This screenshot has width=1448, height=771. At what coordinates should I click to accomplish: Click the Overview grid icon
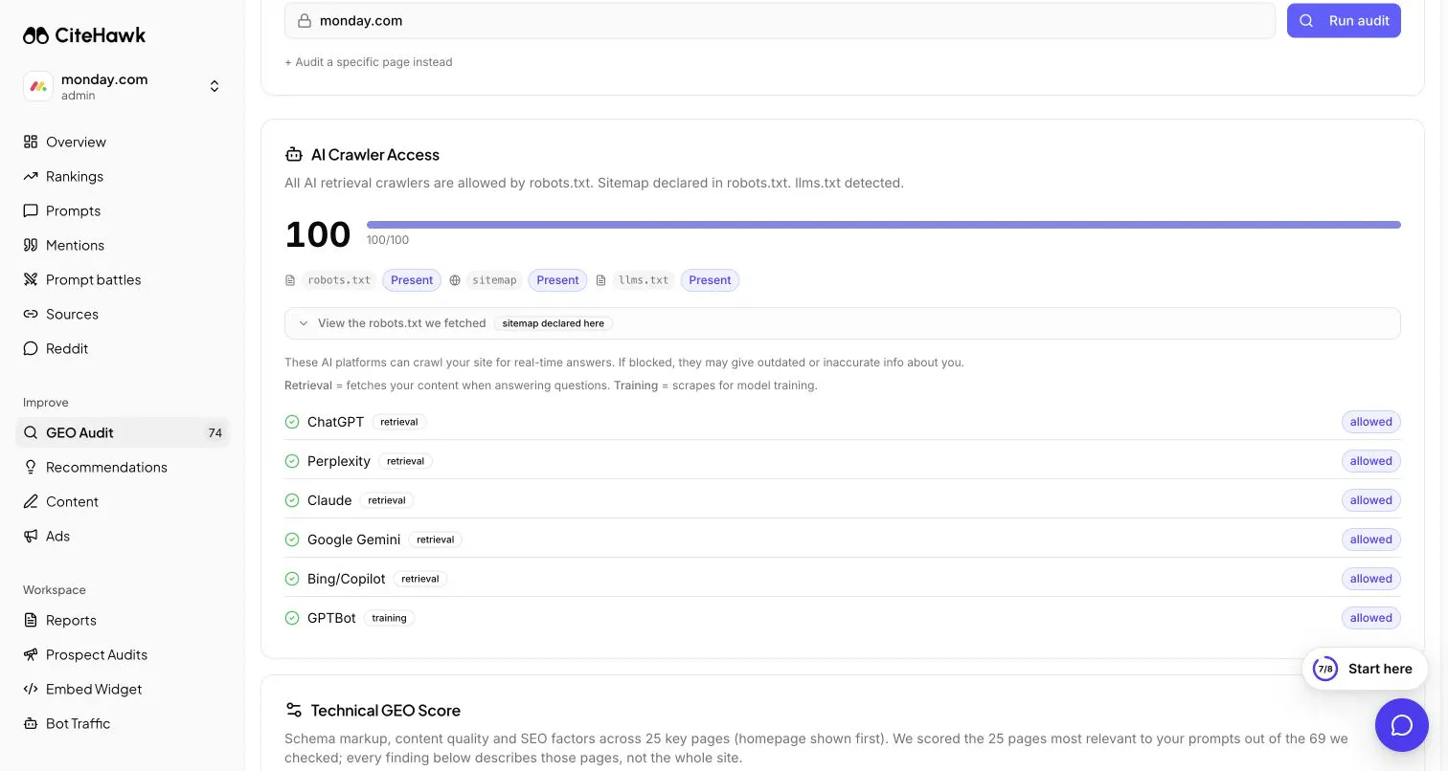pos(31,142)
